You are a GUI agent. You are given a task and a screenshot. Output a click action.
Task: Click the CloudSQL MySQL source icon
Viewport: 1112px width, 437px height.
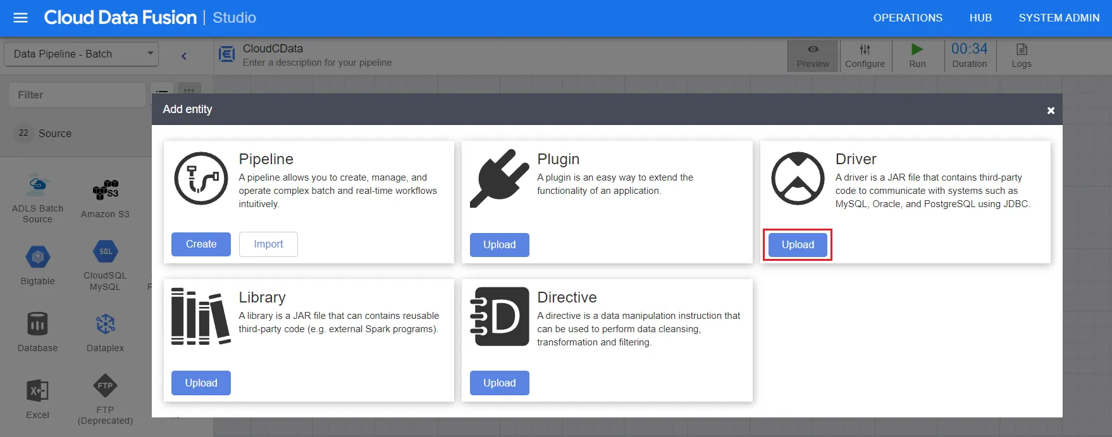point(105,252)
